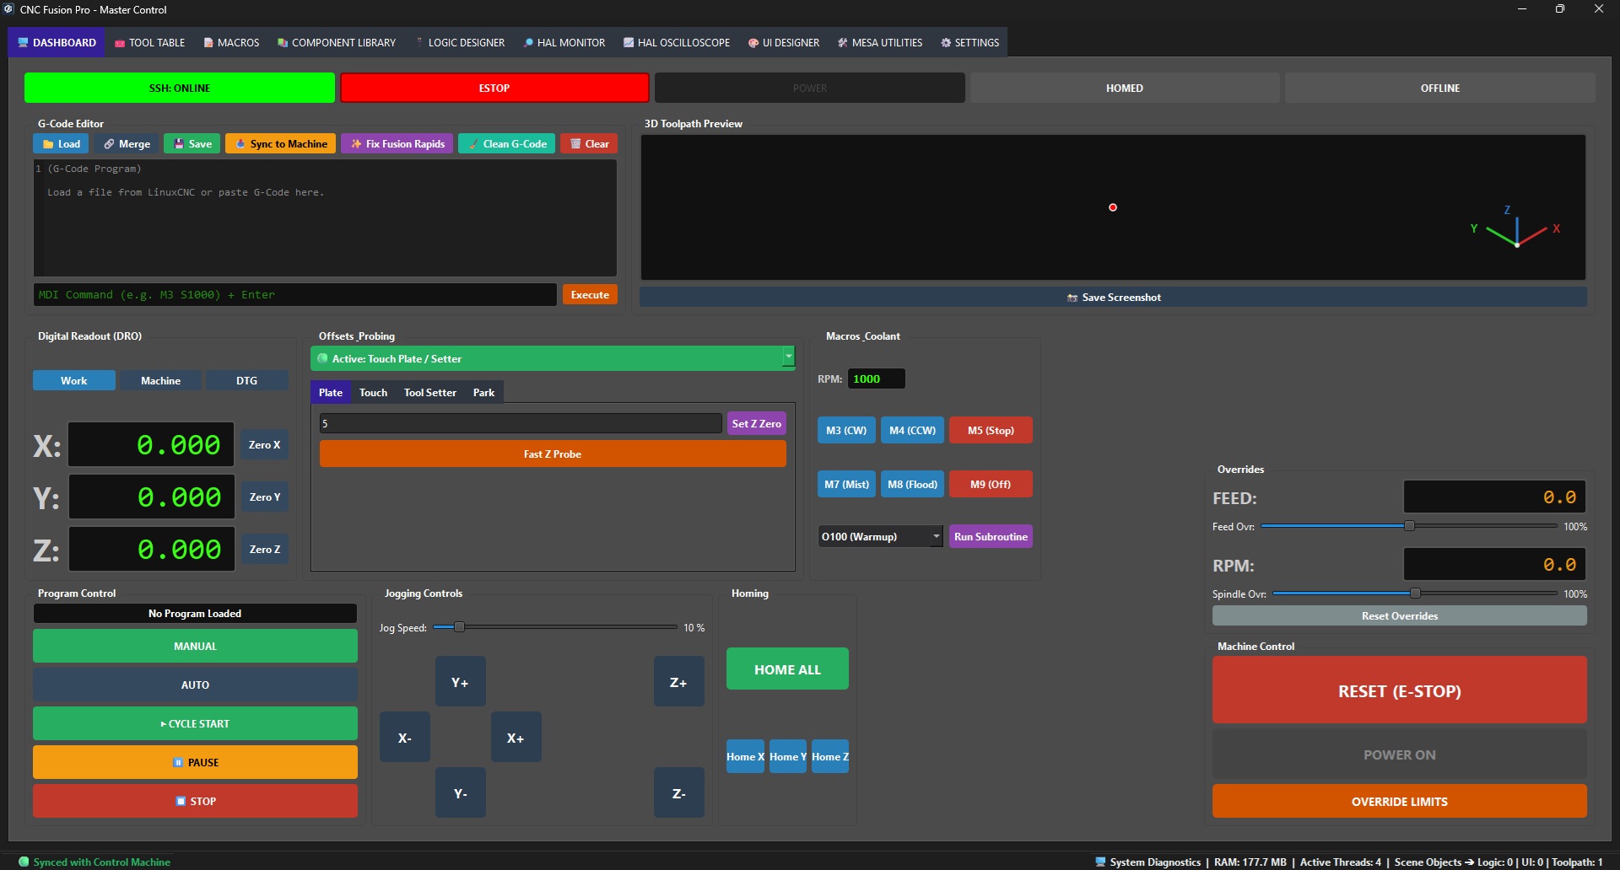1620x870 pixels.
Task: Start spindle clockwise with M3
Action: 846,431
